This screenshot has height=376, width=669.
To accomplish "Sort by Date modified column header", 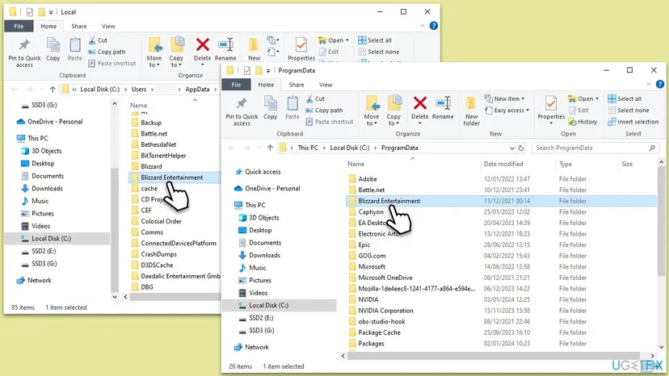I will pos(503,164).
